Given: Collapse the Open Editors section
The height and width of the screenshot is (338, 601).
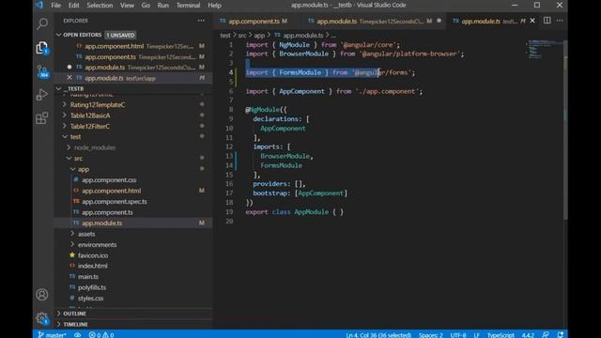Looking at the screenshot, I should 58,35.
